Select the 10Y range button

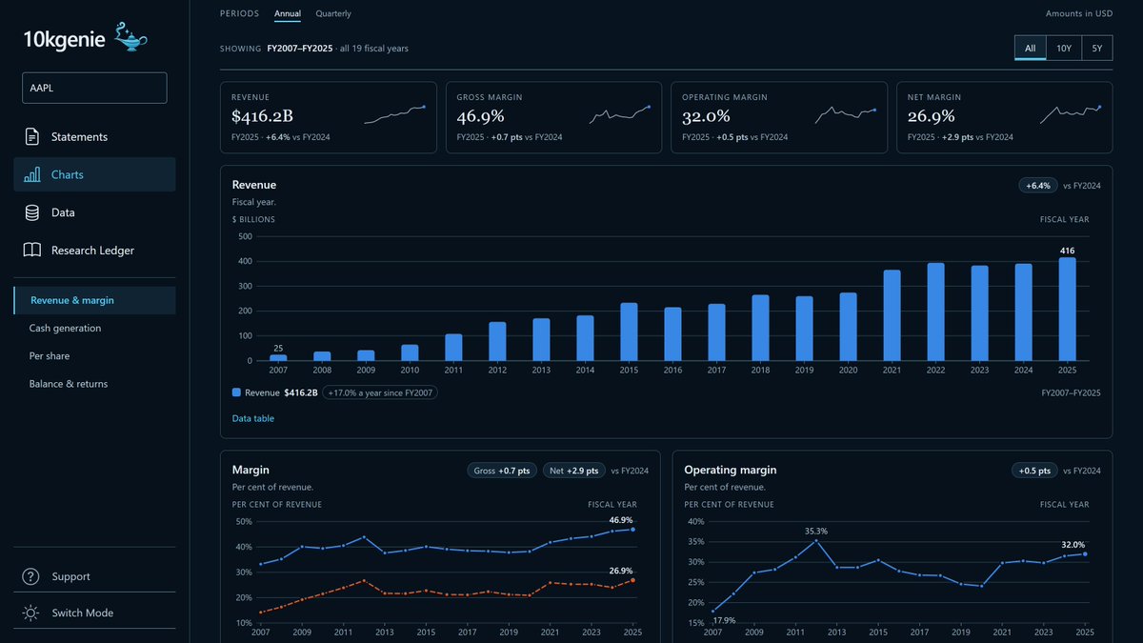pyautogui.click(x=1064, y=48)
